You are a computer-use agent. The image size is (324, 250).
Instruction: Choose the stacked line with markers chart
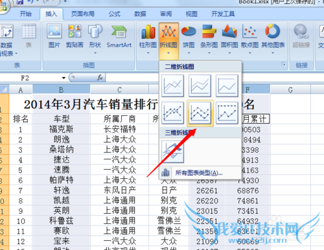coord(200,113)
